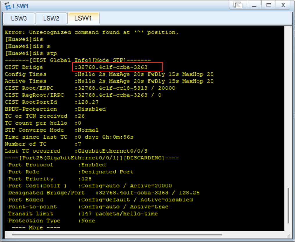Viewport: 295px width, 242px height.
Task: Click the 'Active Times' line
Action: (x=109, y=81)
